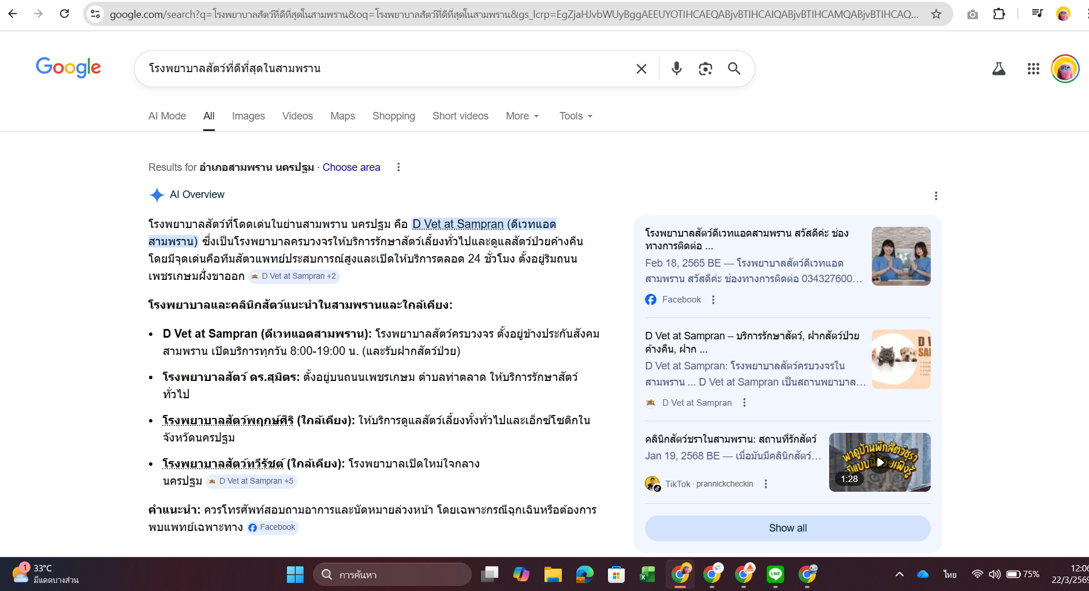Open the Tools dropdown
1089x591 pixels.
(575, 116)
